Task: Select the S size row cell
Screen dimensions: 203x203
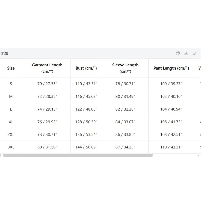Action: 11,84
